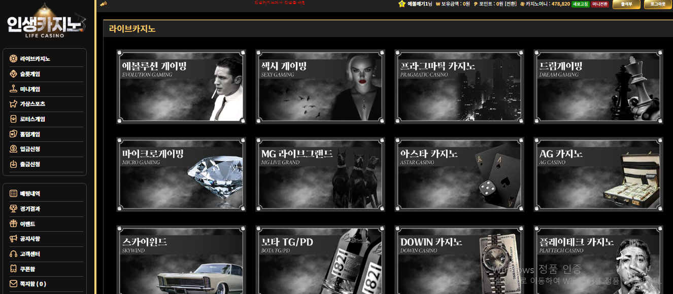
Task: Launch the 스카이윈드 Skywind card
Action: (181, 260)
